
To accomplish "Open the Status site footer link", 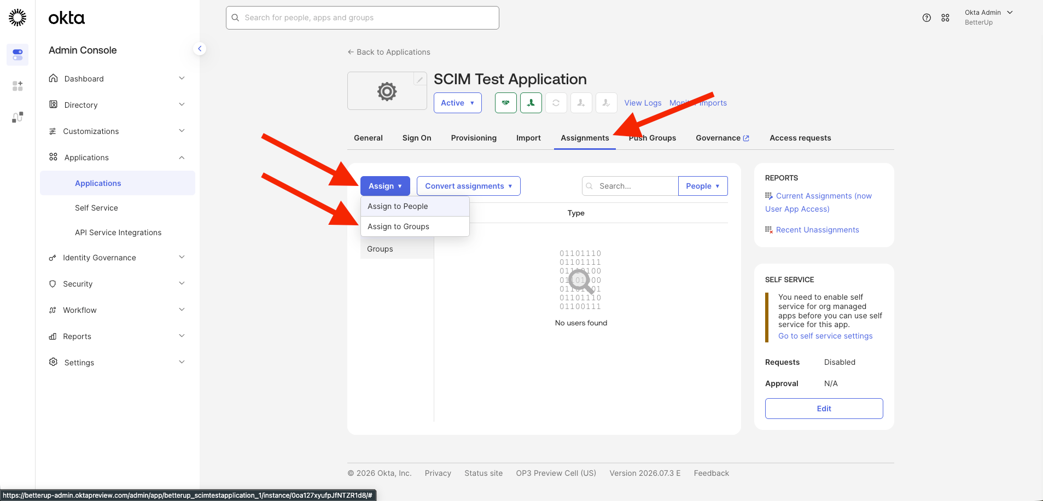I will (x=483, y=473).
